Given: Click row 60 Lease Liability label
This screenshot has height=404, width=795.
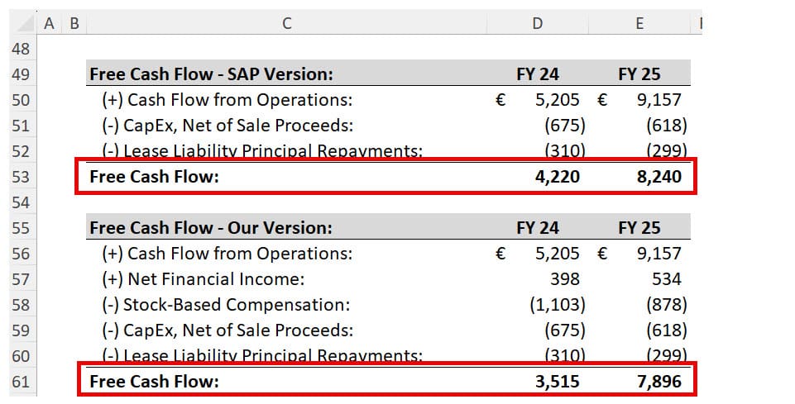Looking at the screenshot, I should (x=262, y=355).
